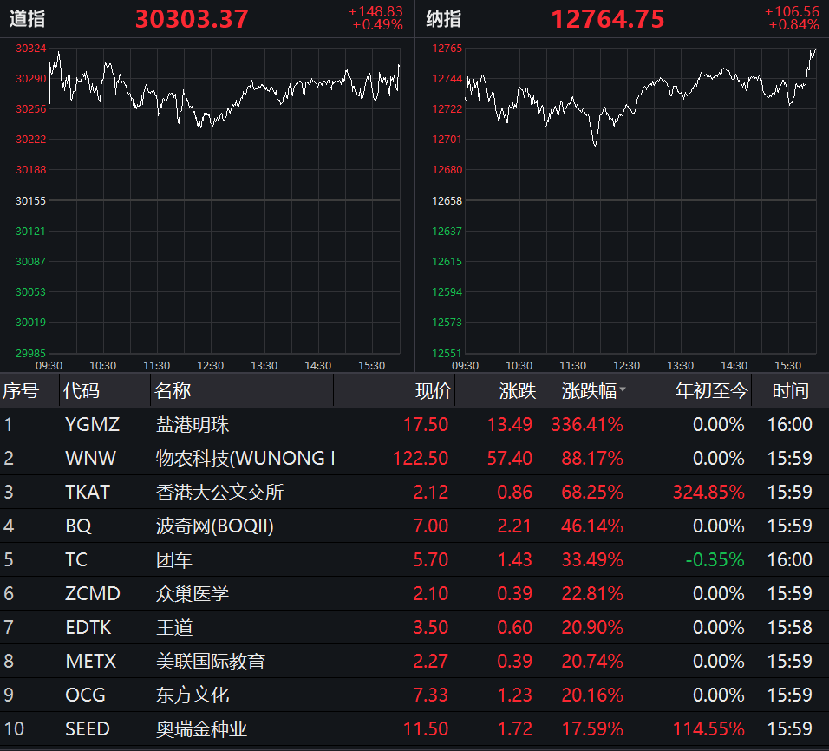Click change percent 88.17%
Image resolution: width=829 pixels, height=751 pixels.
pos(592,459)
